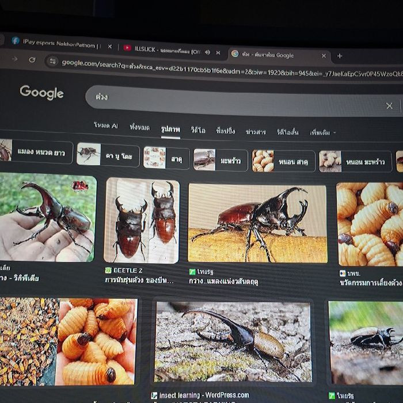Close the Google search tab
This screenshot has width=403, height=403.
324,56
